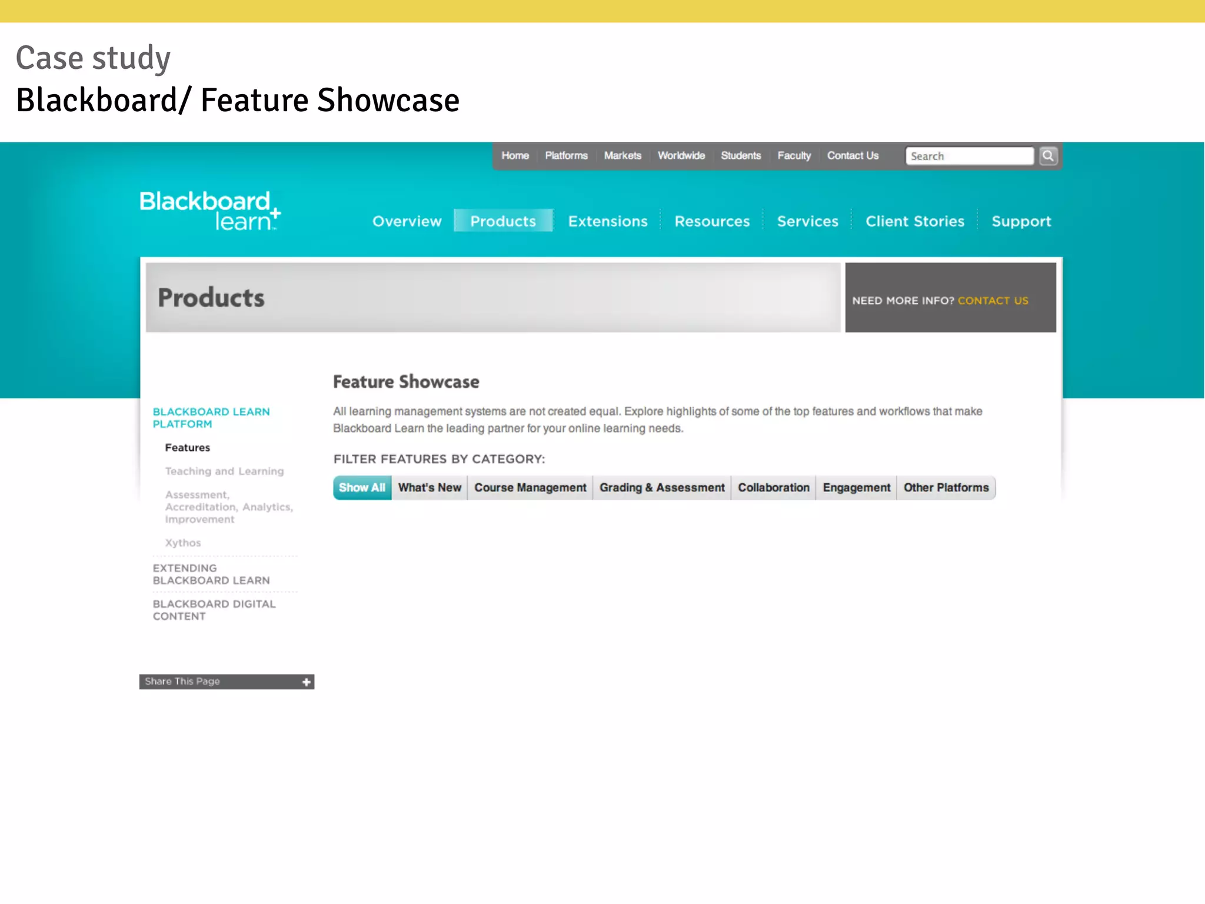Click the Products page banner title

[x=211, y=297]
